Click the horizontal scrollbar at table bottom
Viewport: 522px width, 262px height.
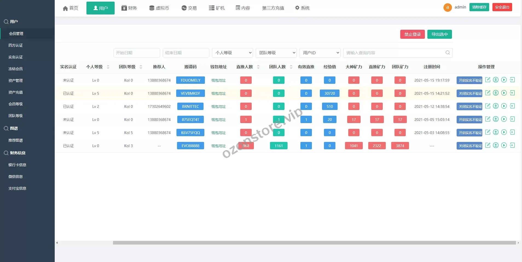coord(314,243)
